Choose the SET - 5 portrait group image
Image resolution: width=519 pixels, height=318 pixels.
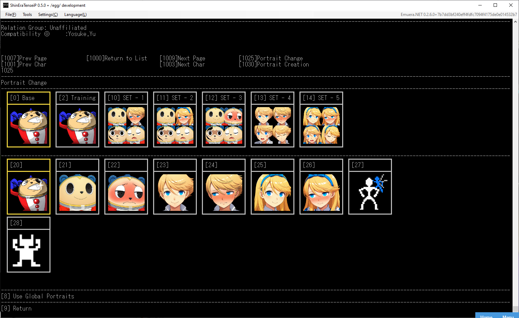(321, 126)
